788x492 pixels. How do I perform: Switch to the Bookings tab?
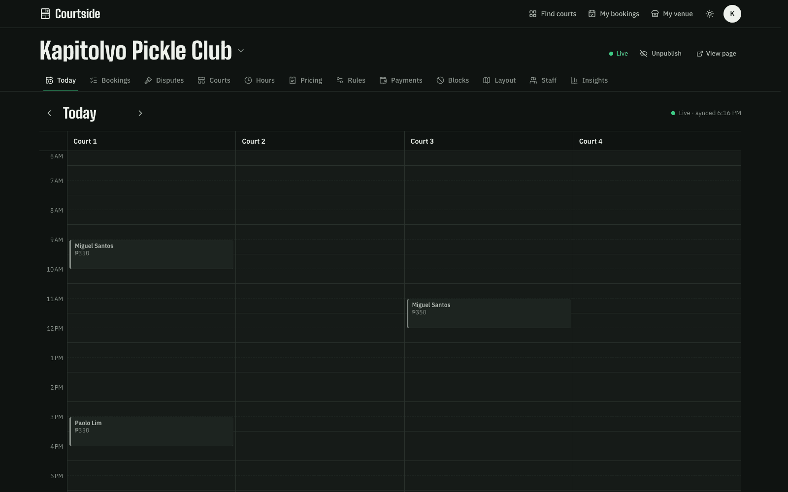(x=110, y=80)
